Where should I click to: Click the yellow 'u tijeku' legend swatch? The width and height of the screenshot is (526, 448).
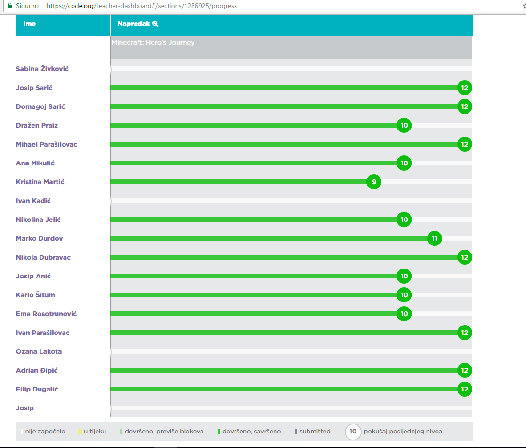(x=81, y=432)
